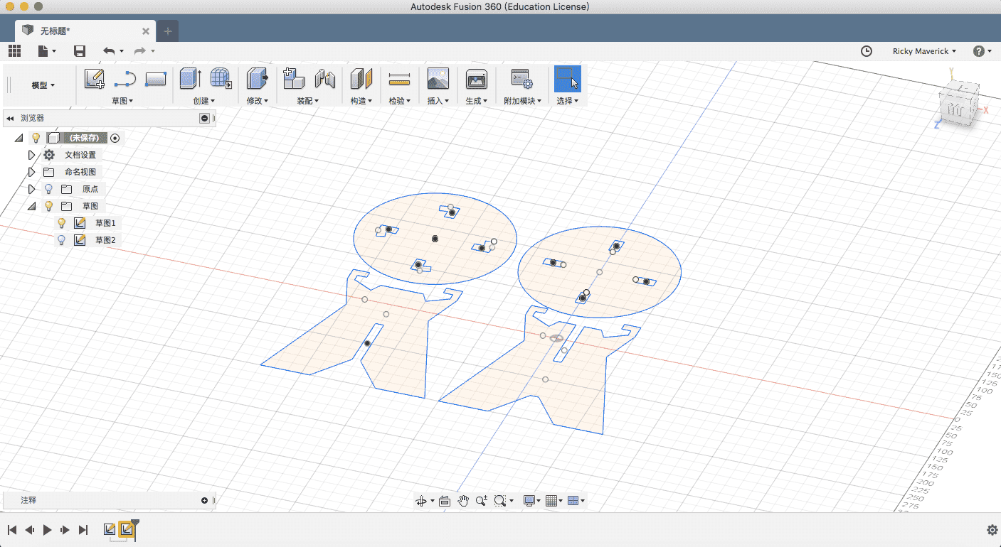The width and height of the screenshot is (1001, 547).
Task: Select the Create Sketch tool
Action: point(95,79)
